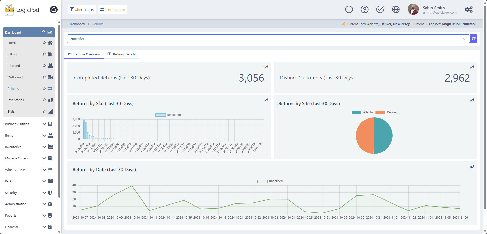Screen dimensions: 487x234
Task: Click the globe icon in the top bar
Action: point(396,9)
